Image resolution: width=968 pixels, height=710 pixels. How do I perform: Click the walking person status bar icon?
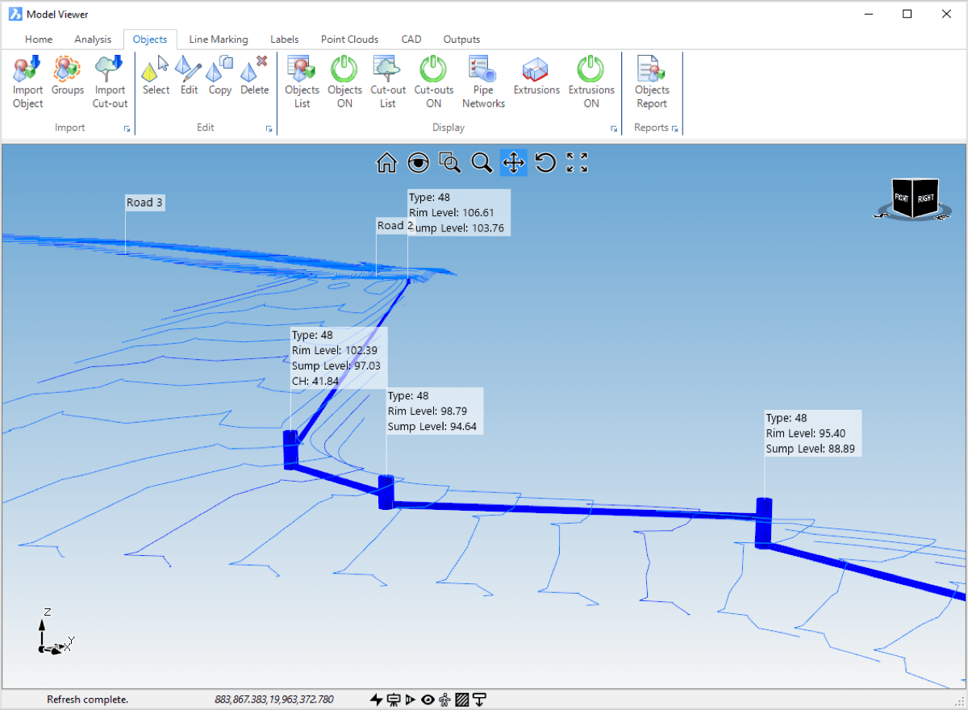(x=444, y=700)
